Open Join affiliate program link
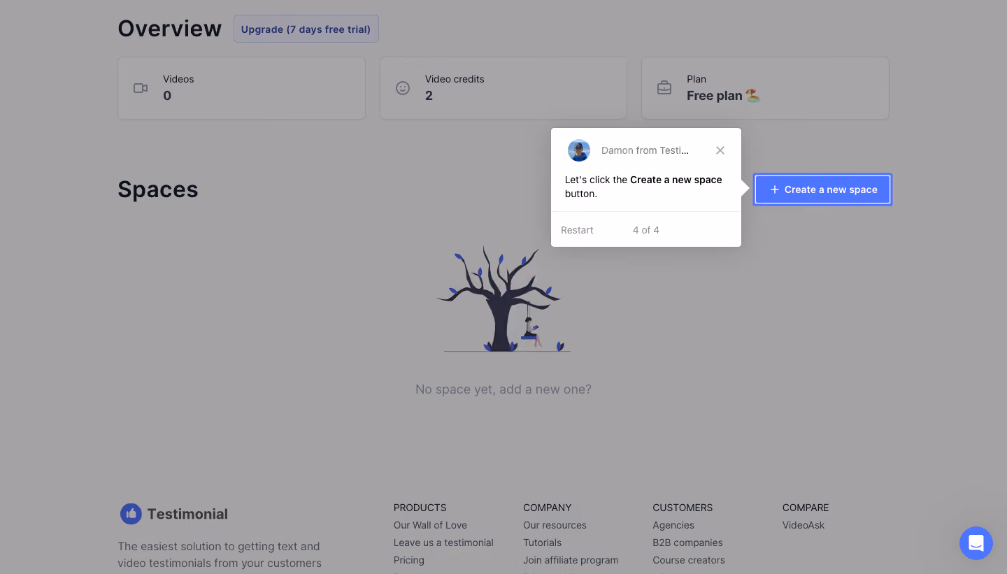Image resolution: width=1007 pixels, height=574 pixels. pos(571,560)
